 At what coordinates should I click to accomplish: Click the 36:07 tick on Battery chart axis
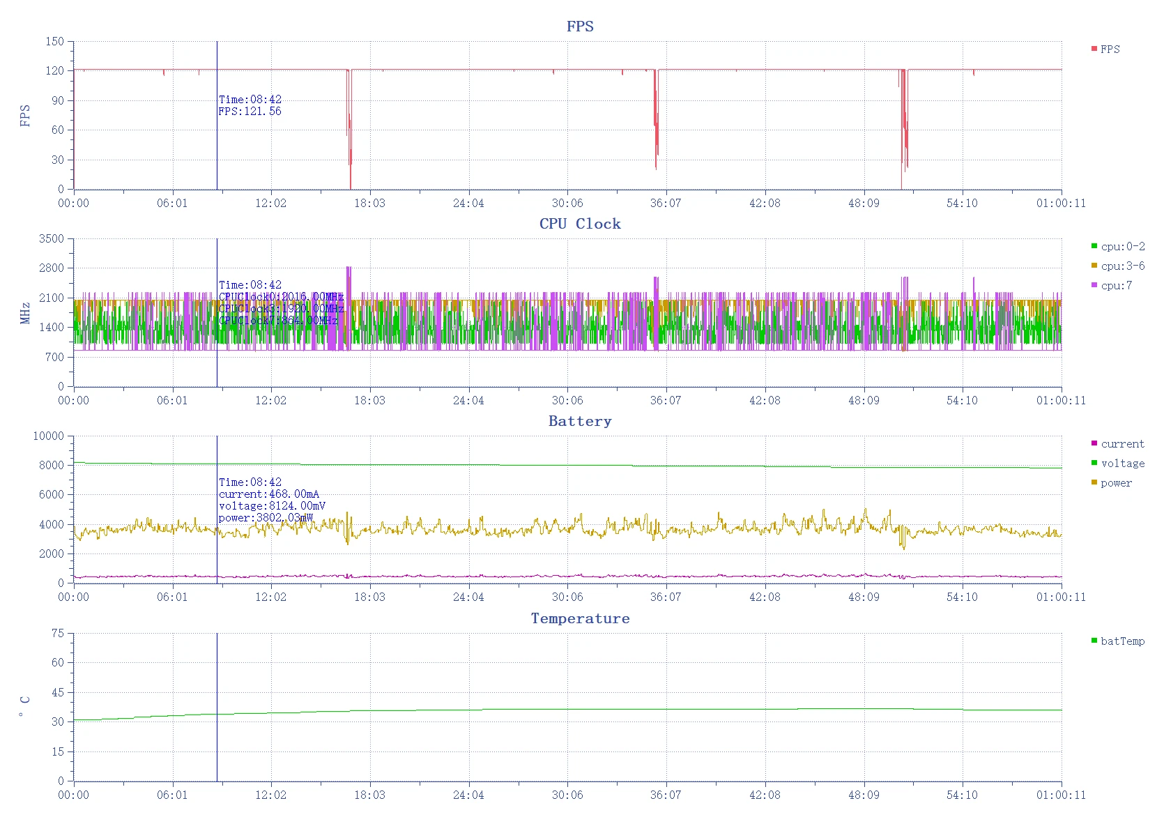(666, 597)
